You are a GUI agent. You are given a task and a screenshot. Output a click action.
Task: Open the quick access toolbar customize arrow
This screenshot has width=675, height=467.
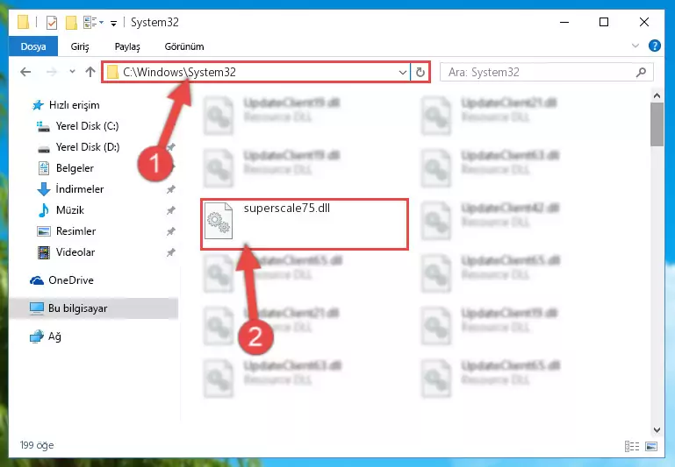tap(113, 23)
